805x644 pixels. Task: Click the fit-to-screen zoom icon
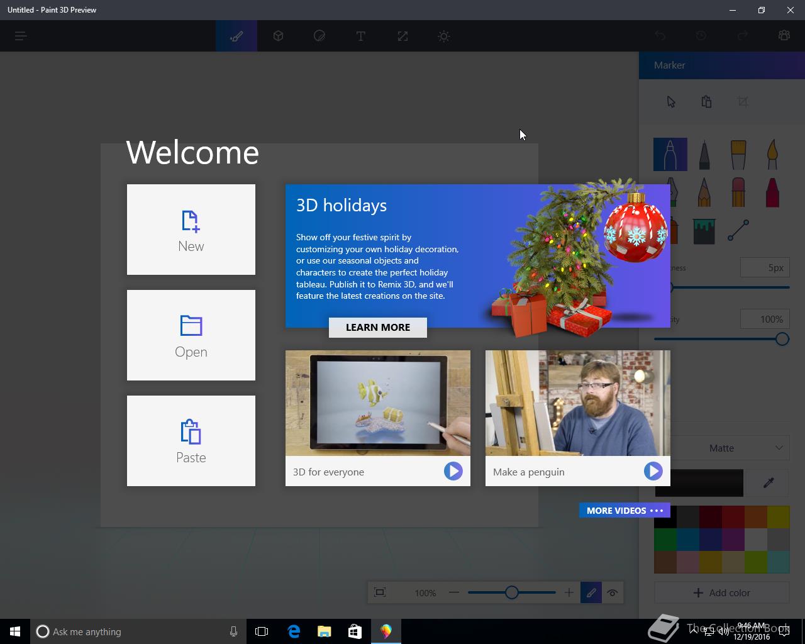pos(380,592)
